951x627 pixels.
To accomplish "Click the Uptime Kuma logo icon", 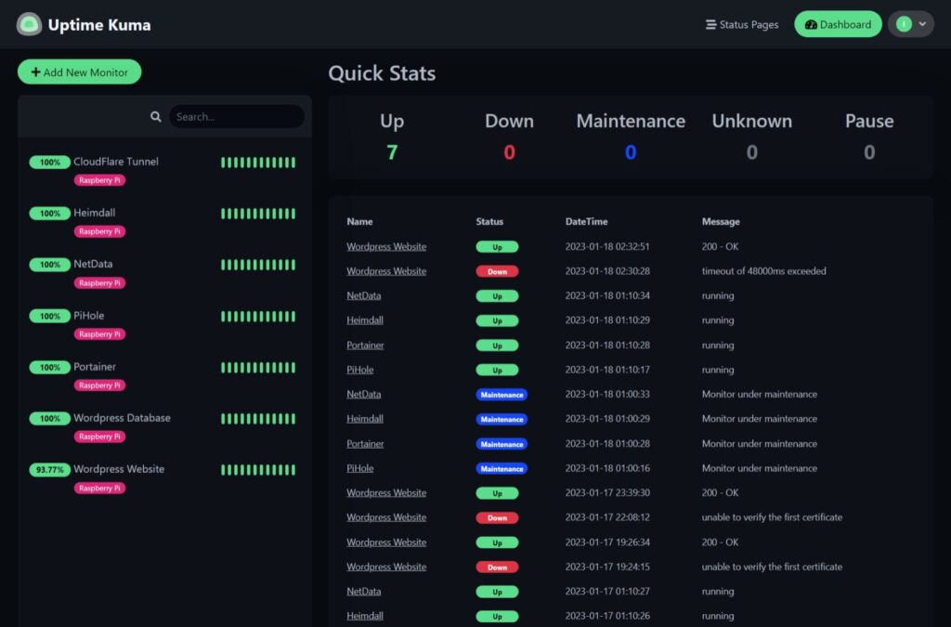I will [29, 24].
